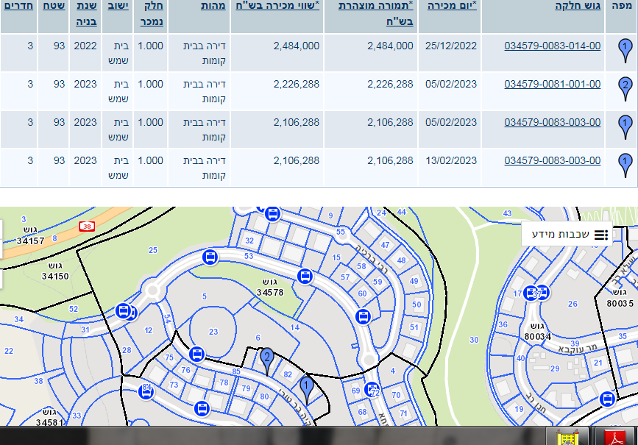Click bus stop icon next to גוש 34578 label
The image size is (638, 445).
click(x=305, y=277)
